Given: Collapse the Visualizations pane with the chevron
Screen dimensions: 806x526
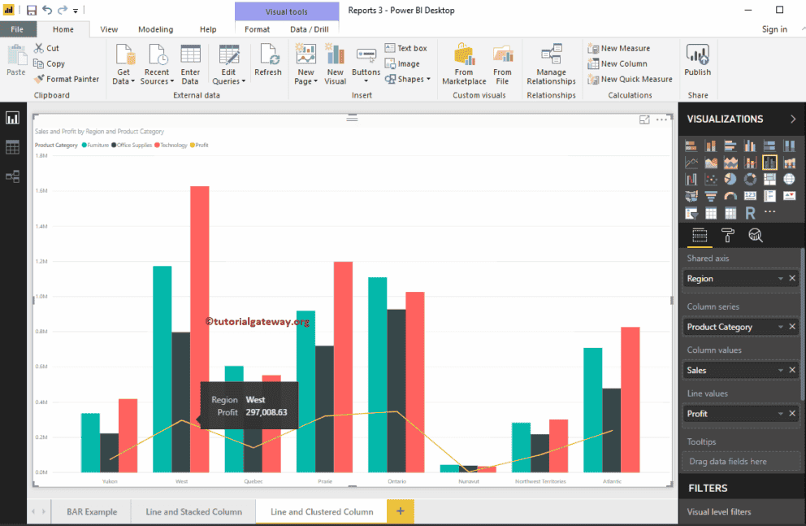Looking at the screenshot, I should [793, 119].
